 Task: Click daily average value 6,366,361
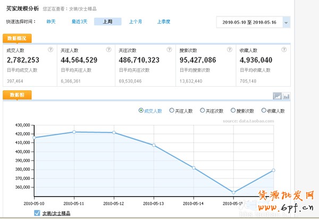(71, 81)
